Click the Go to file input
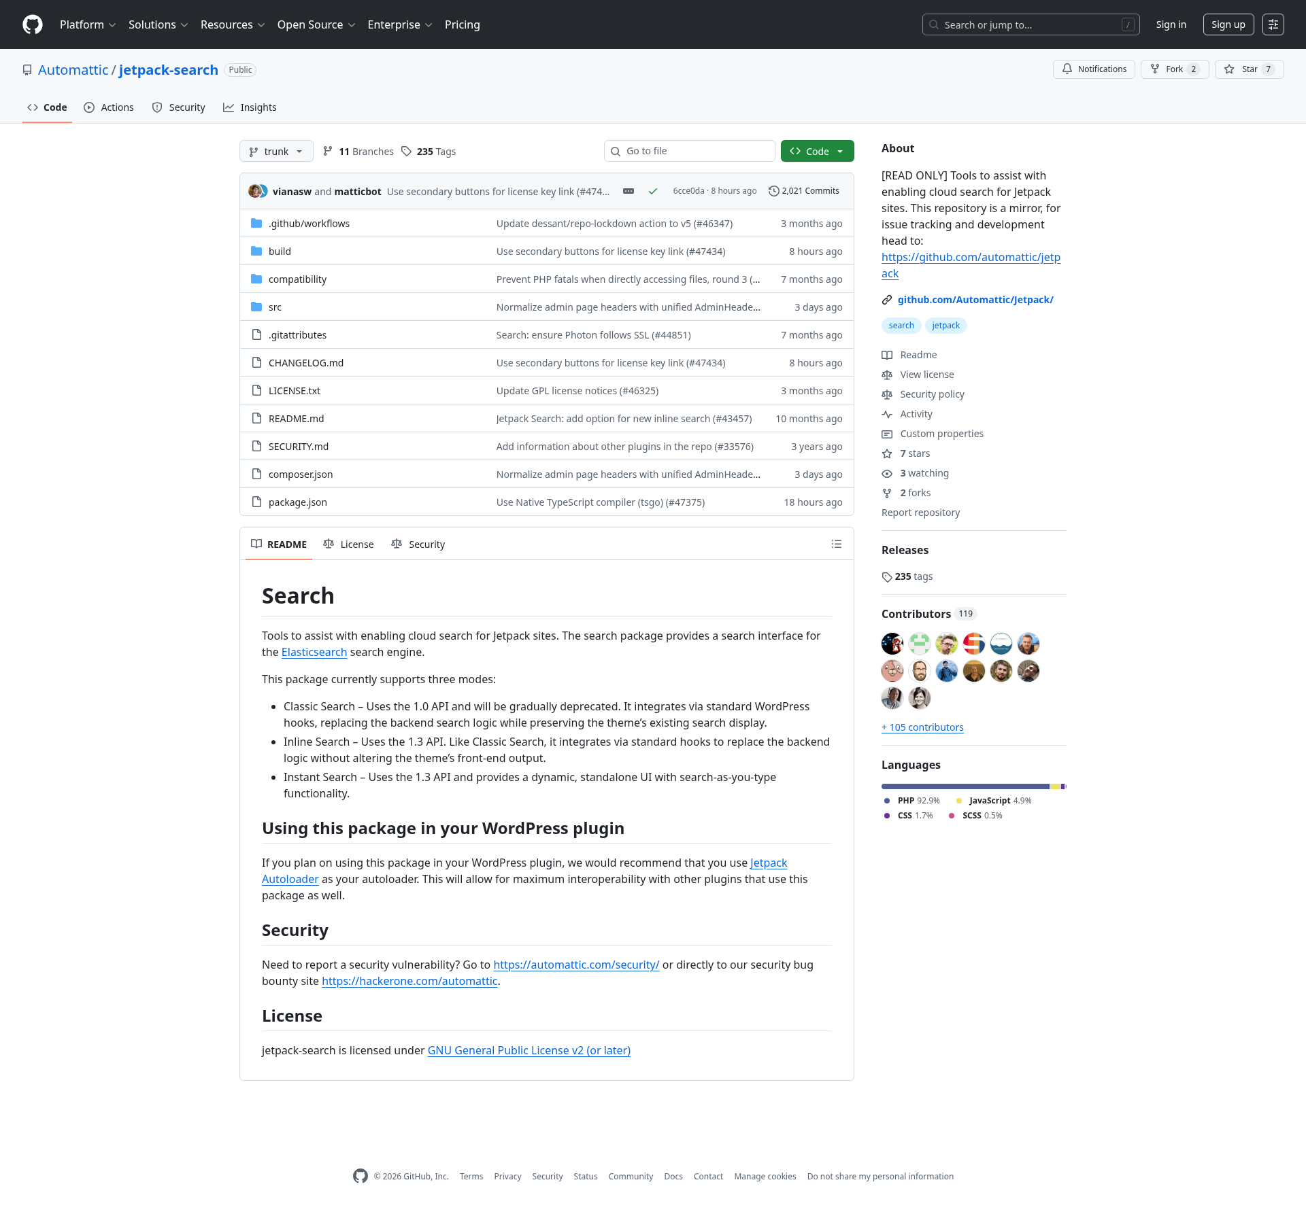Image resolution: width=1306 pixels, height=1212 pixels. [x=690, y=151]
